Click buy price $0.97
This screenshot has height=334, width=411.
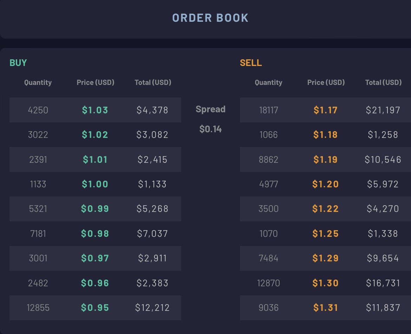tap(95, 258)
